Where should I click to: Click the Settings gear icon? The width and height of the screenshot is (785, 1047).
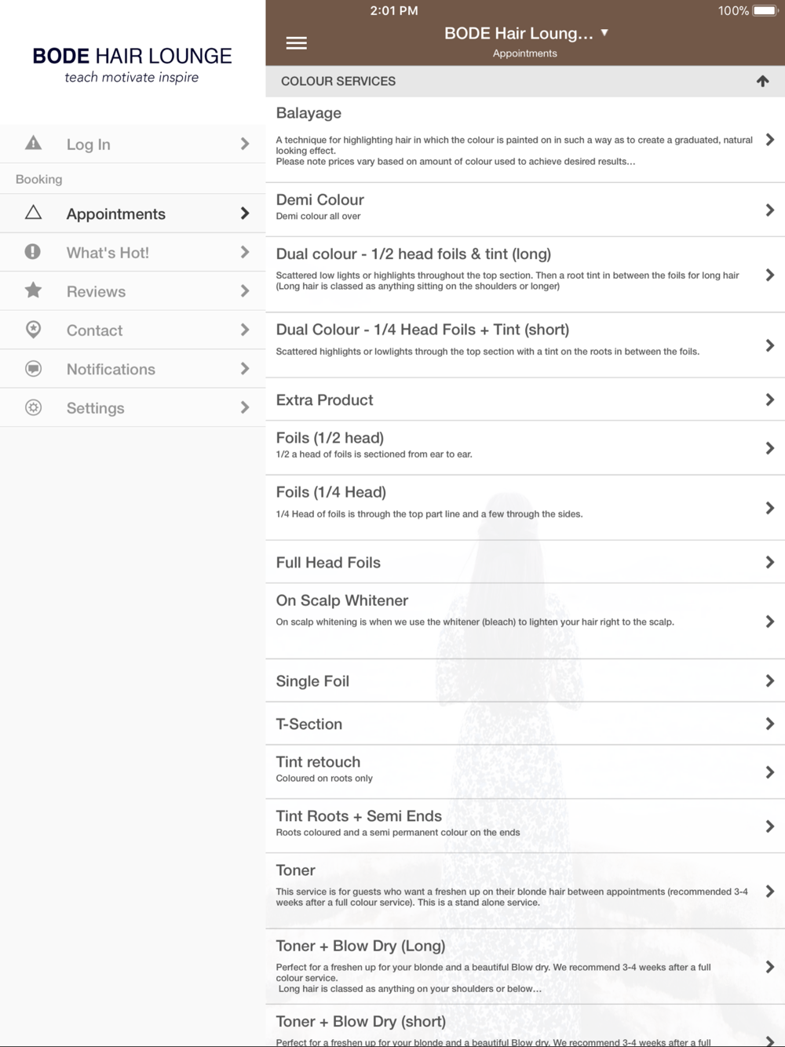33,407
